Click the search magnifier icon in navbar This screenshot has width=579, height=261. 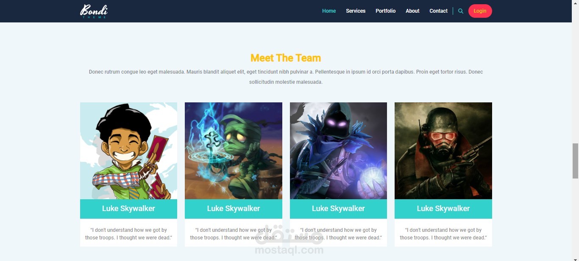coord(461,11)
